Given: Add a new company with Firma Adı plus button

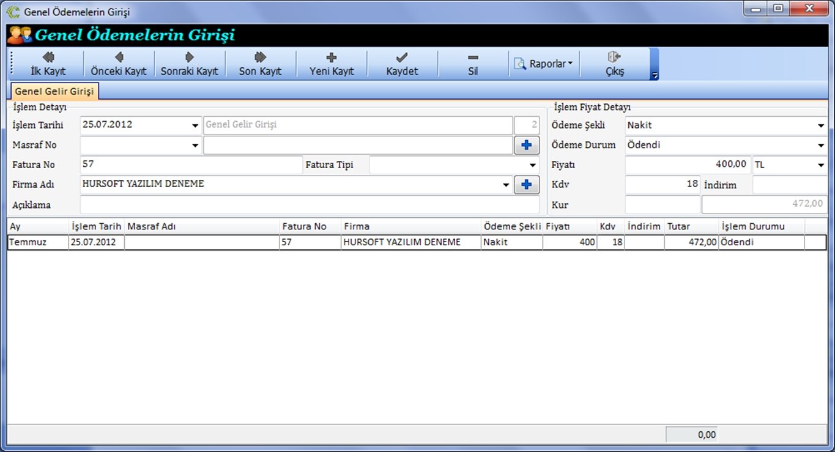Looking at the screenshot, I should pos(526,185).
